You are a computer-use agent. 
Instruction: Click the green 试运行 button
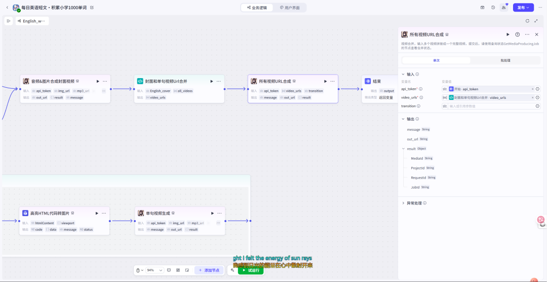coord(251,270)
